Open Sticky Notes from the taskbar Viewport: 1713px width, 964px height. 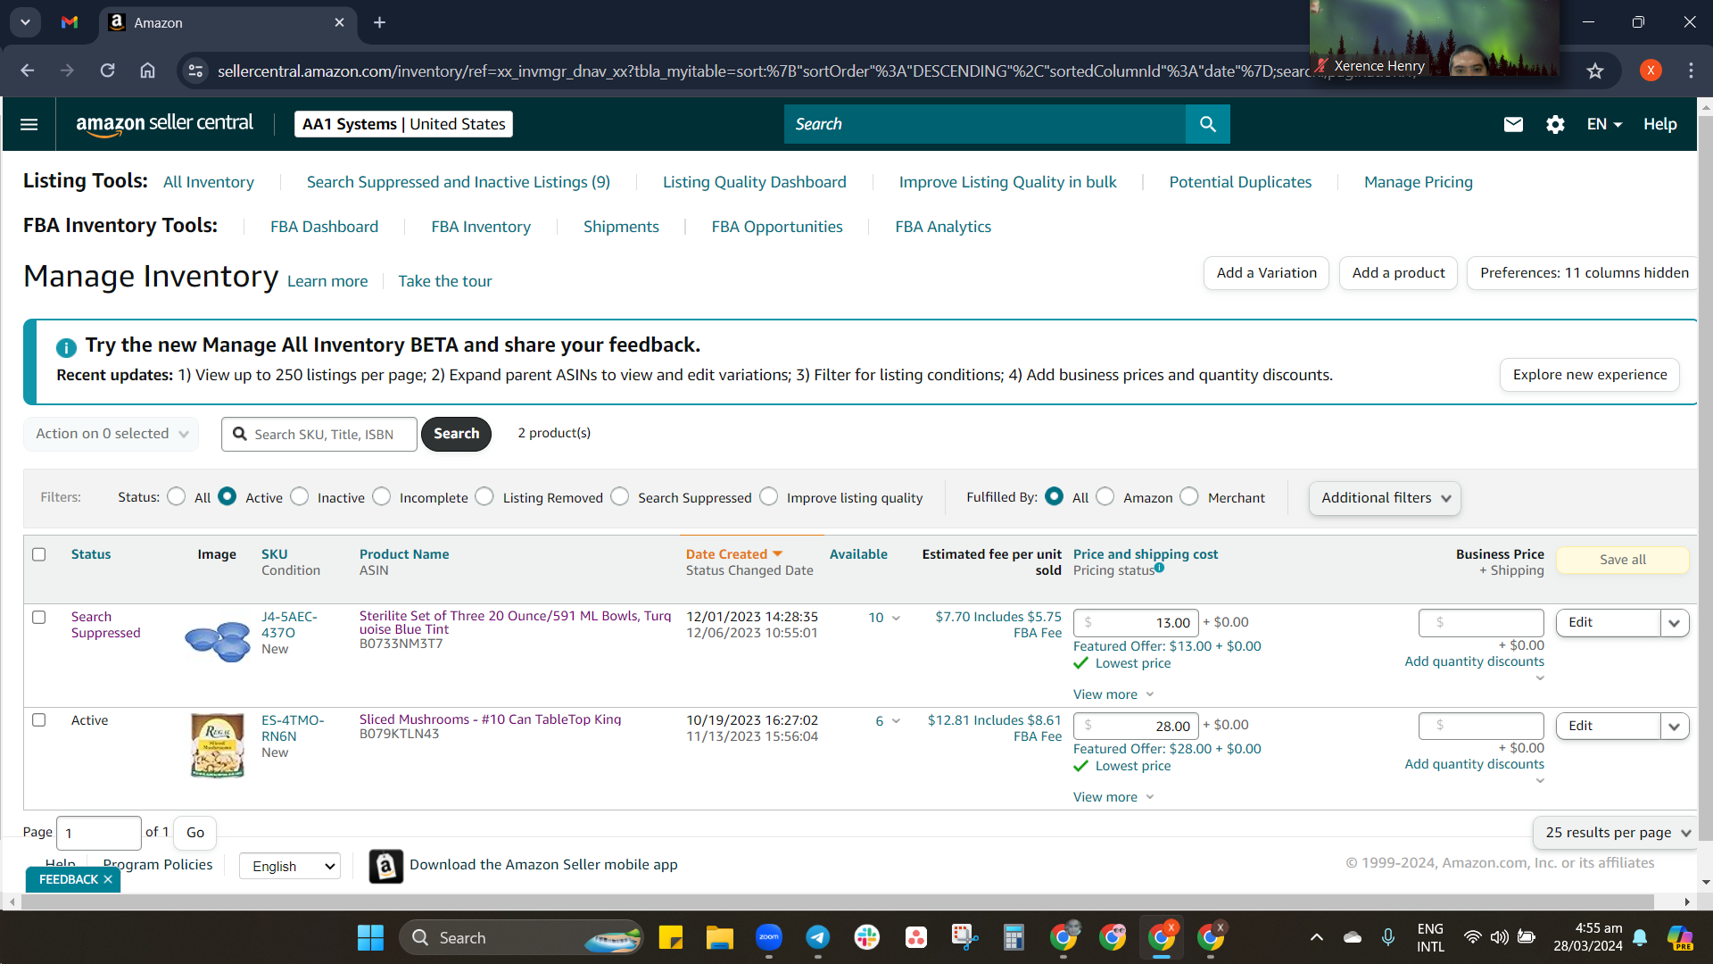click(x=670, y=937)
